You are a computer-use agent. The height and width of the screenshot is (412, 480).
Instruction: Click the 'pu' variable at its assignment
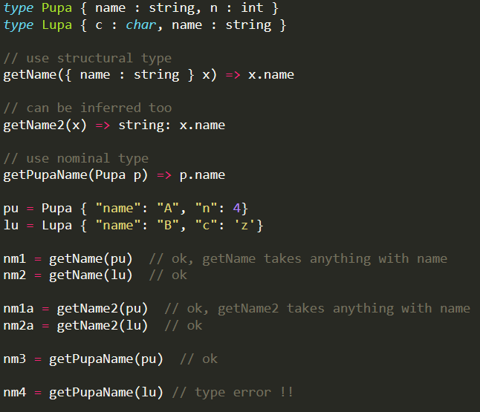coord(10,209)
